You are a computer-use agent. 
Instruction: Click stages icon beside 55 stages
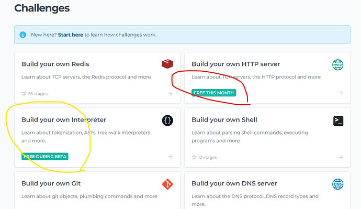tap(24, 94)
